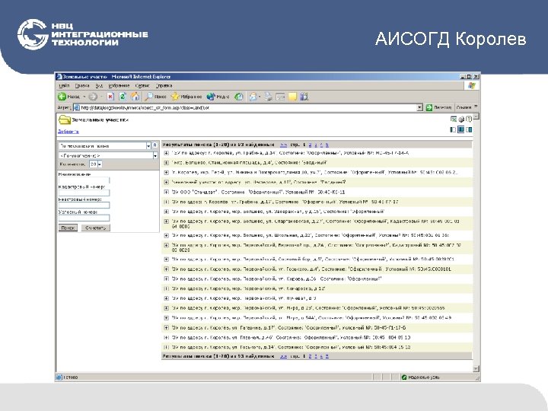Select the left-panel layout icon
This screenshot has width=548, height=411.
pos(454,129)
